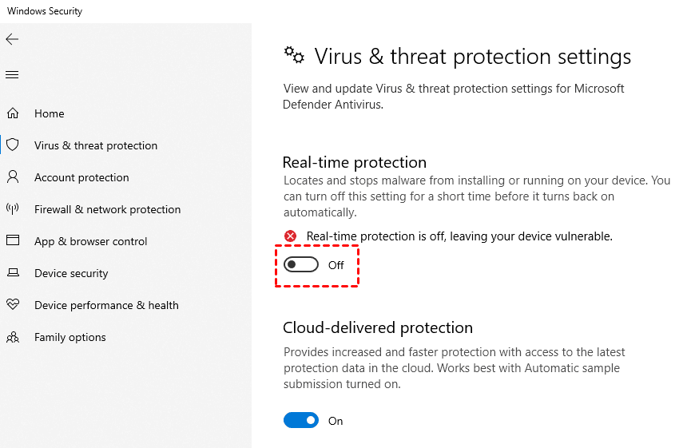The height and width of the screenshot is (448, 695).
Task: Click the red error icon beside the warning
Action: [291, 236]
